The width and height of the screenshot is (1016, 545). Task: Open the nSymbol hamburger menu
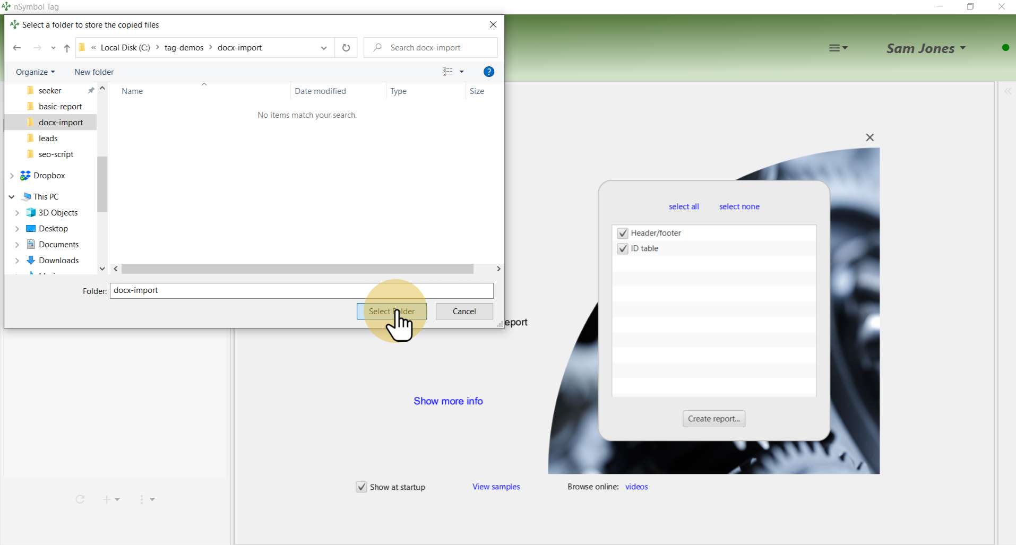(838, 48)
